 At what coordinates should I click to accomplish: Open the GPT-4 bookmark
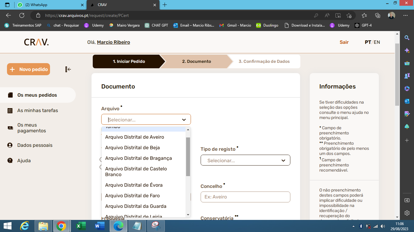click(x=363, y=25)
